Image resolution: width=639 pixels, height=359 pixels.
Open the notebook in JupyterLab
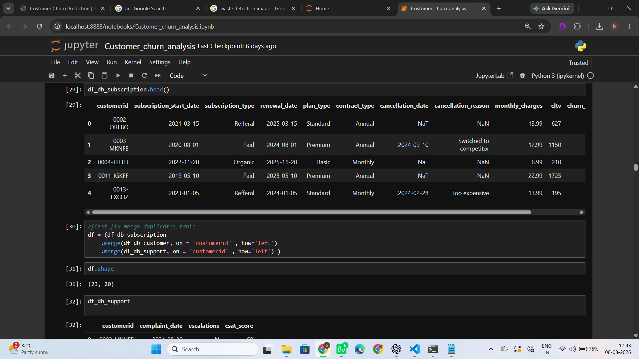(x=494, y=75)
